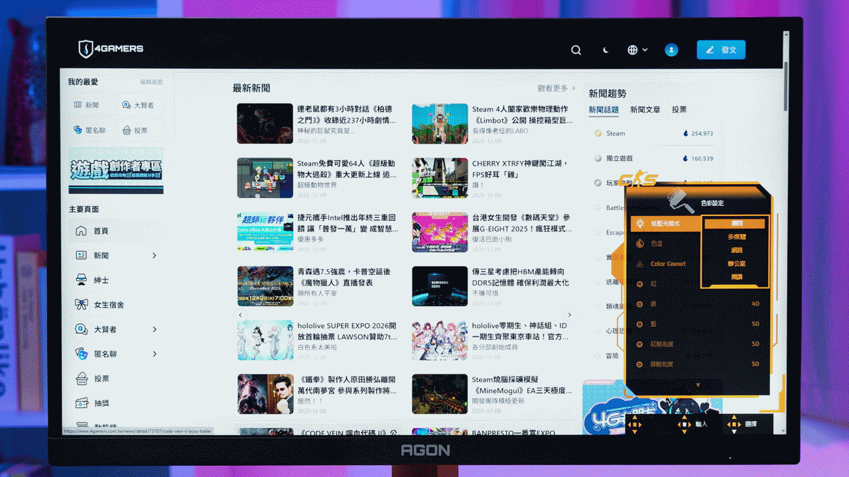Open the globe language dropdown
Viewport: 849px width, 477px height.
637,50
